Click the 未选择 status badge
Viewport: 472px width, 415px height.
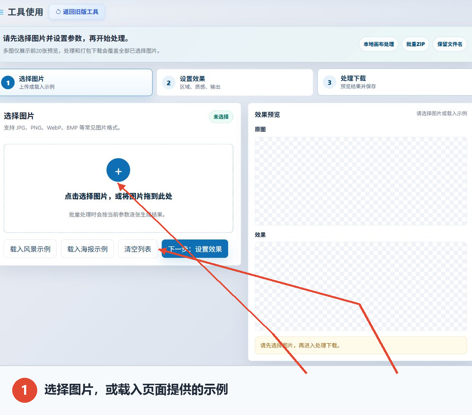[221, 117]
